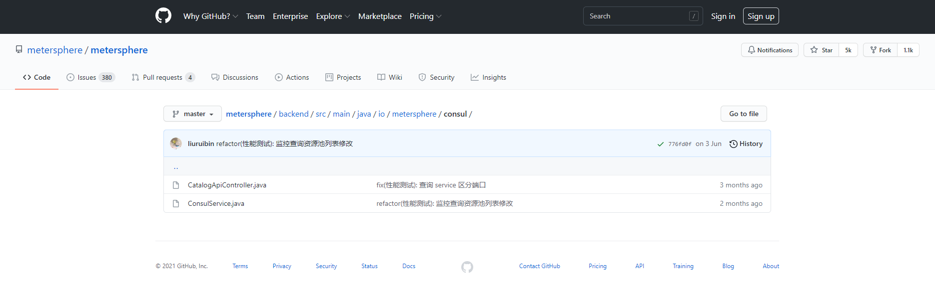Viewport: 935px width, 304px height.
Task: Open the Marketplace page
Action: coord(380,16)
